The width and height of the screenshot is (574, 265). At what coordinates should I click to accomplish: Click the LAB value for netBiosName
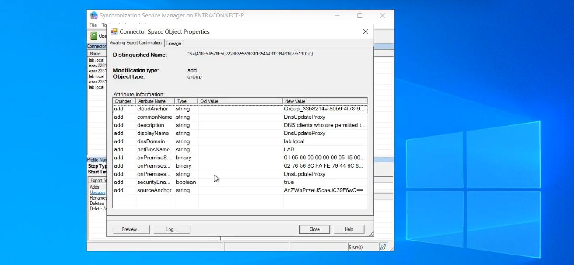pos(289,150)
